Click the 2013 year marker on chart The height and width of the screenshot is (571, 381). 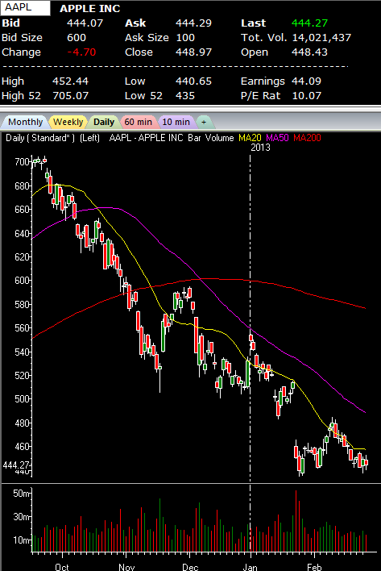261,148
